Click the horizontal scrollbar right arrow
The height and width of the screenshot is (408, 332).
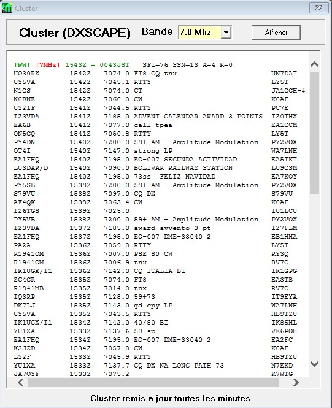[296, 382]
